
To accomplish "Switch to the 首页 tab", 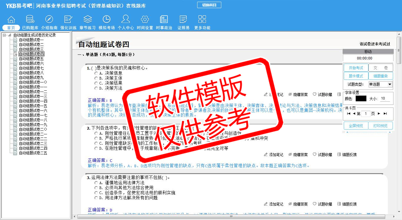I will 11,28.
